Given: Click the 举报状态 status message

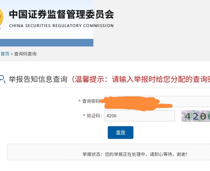Looking at the screenshot, I should click(135, 154).
